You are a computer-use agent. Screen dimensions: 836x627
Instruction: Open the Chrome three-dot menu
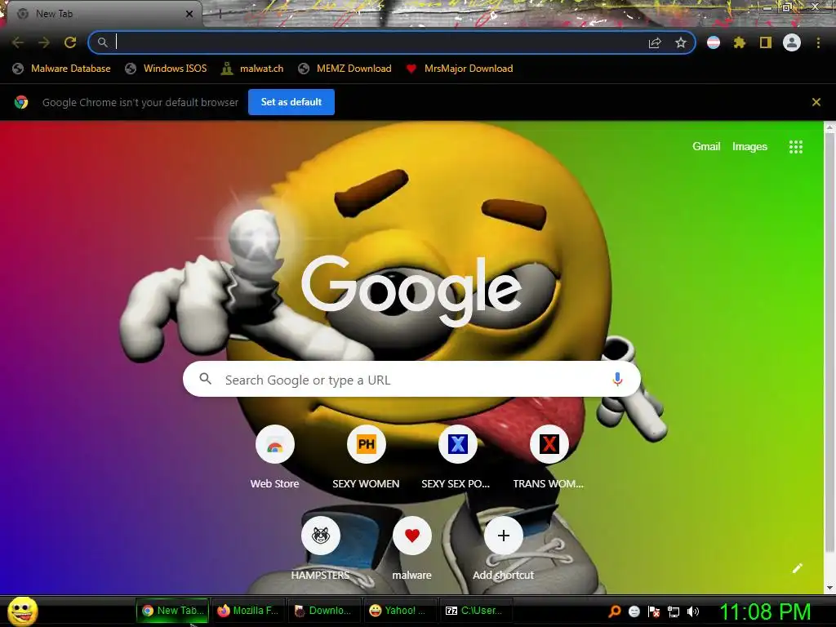tap(818, 42)
